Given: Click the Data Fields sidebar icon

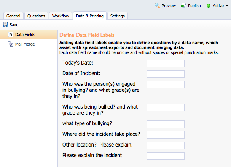Looking at the screenshot, I should pyautogui.click(x=11, y=35).
